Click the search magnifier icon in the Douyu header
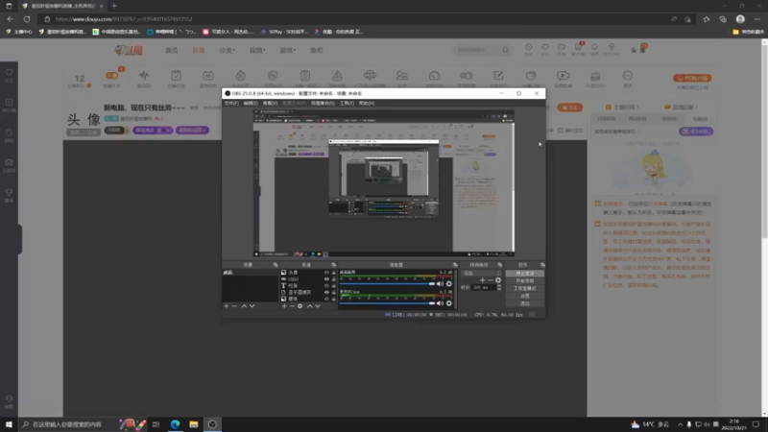 point(506,50)
